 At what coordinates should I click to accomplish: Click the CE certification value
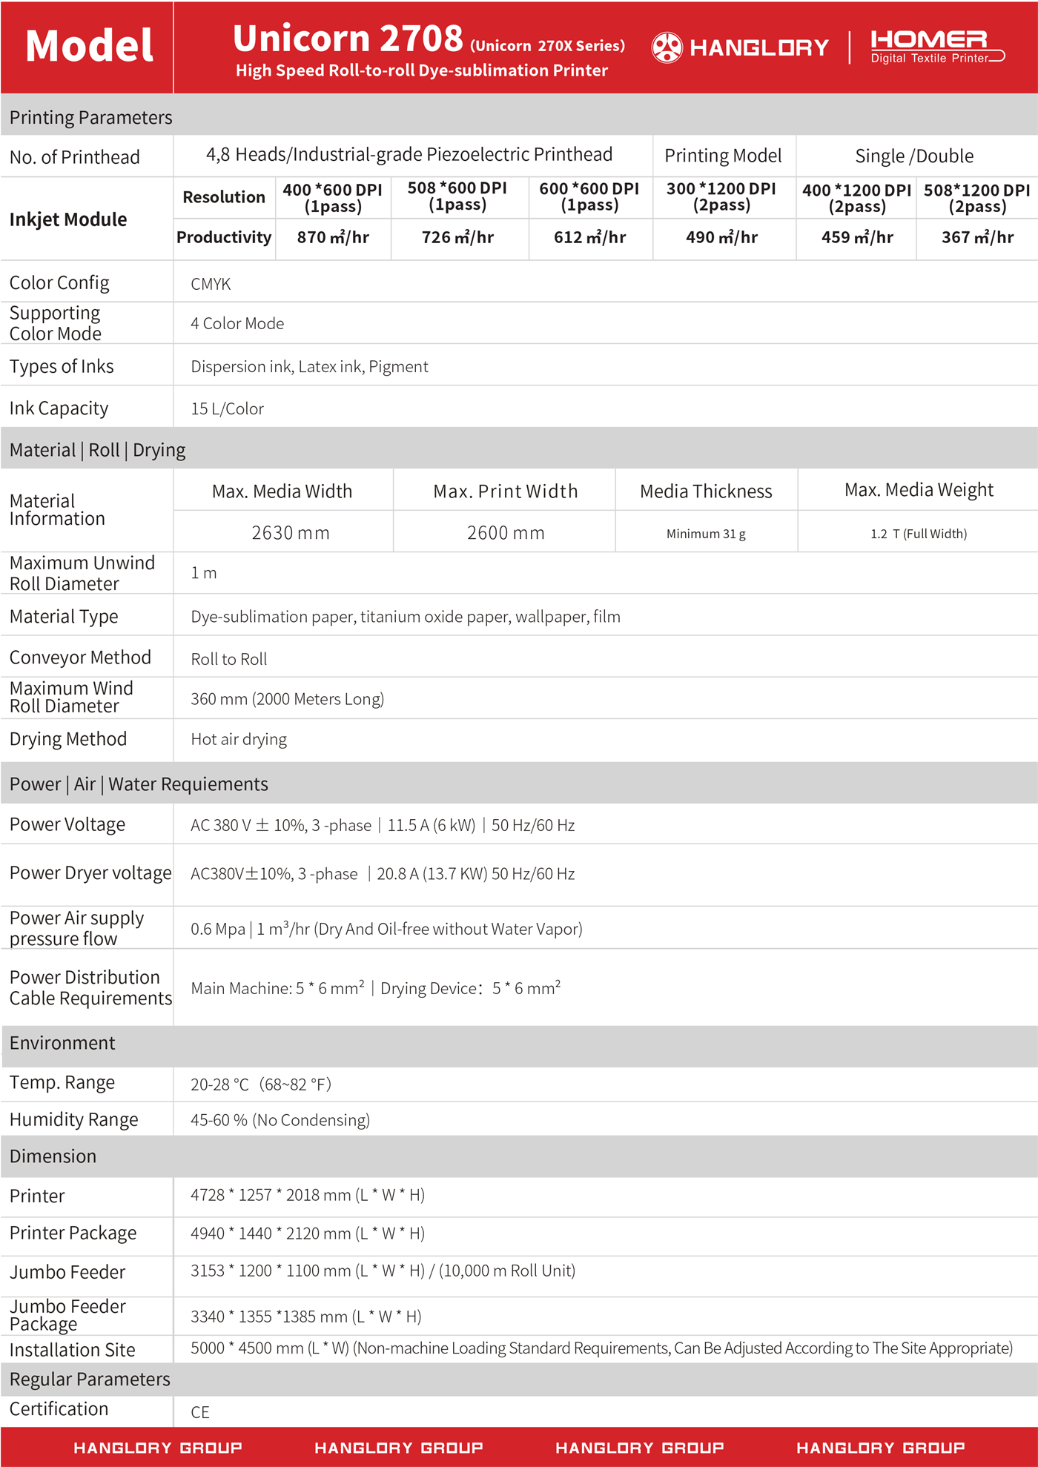[x=200, y=1412]
